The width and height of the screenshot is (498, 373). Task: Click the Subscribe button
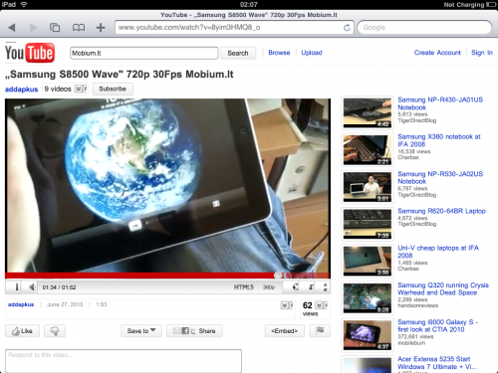tap(113, 89)
